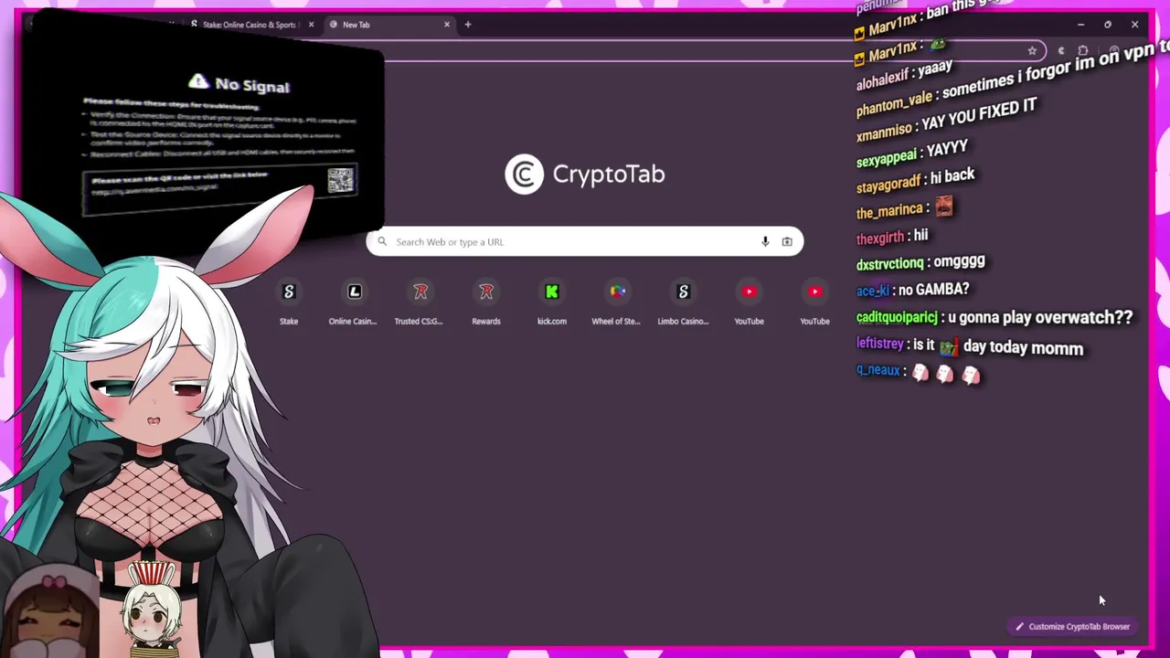Click the camera image search icon
This screenshot has height=658, width=1170.
coord(787,242)
